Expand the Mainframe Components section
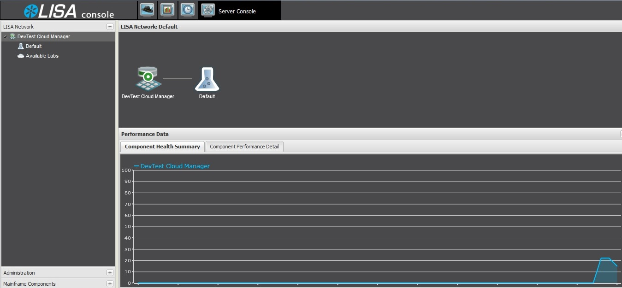Image resolution: width=622 pixels, height=288 pixels. (x=110, y=284)
